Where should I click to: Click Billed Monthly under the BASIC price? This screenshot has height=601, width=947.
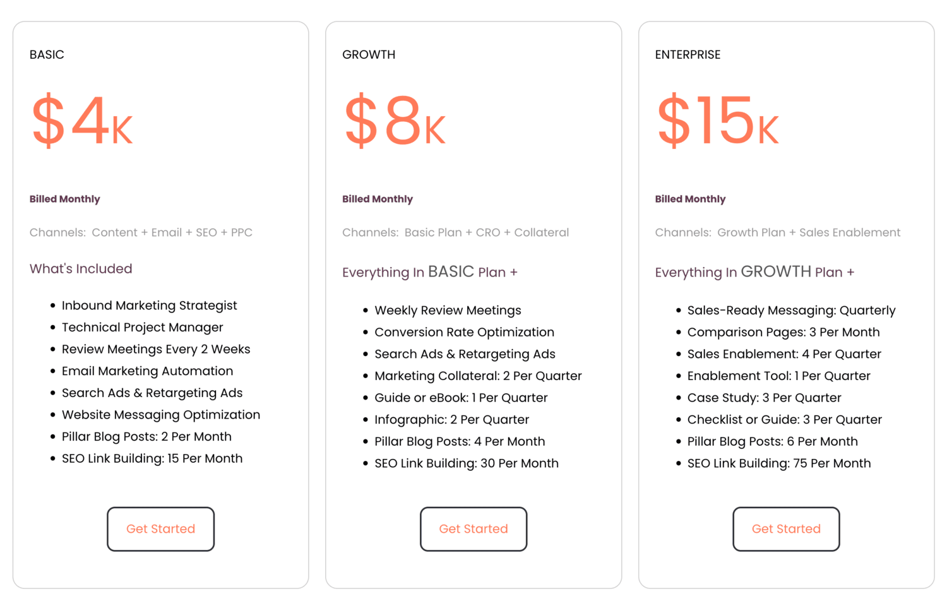[x=64, y=199]
